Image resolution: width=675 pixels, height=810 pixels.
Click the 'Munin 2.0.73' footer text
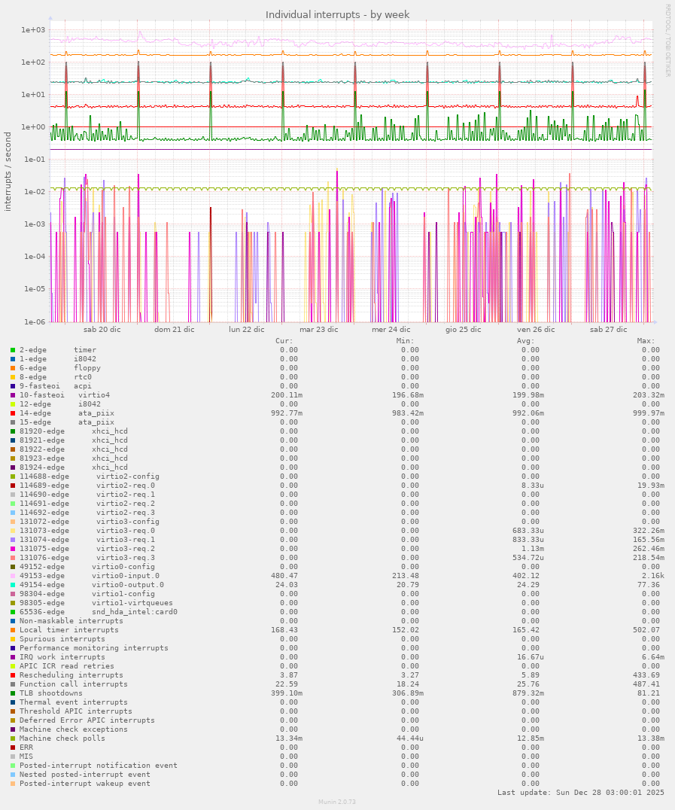[337, 802]
